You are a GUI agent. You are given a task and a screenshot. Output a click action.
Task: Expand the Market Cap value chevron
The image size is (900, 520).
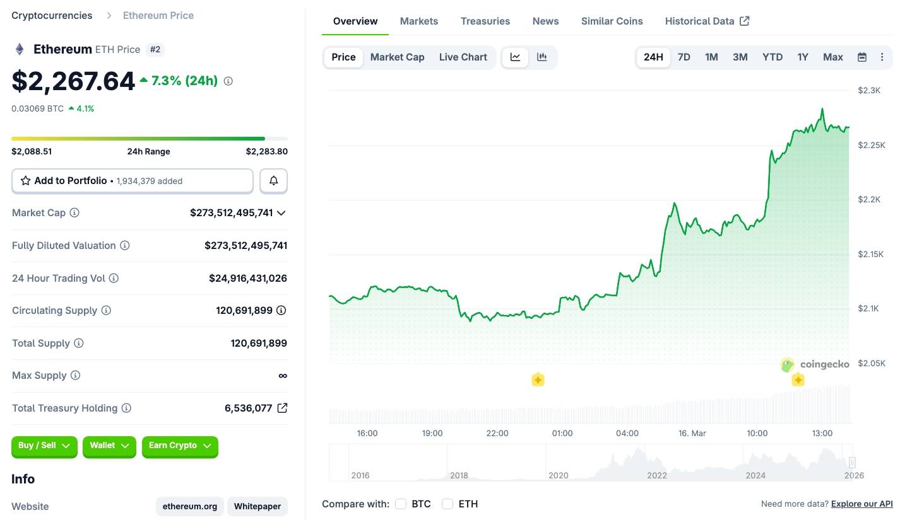coord(281,213)
